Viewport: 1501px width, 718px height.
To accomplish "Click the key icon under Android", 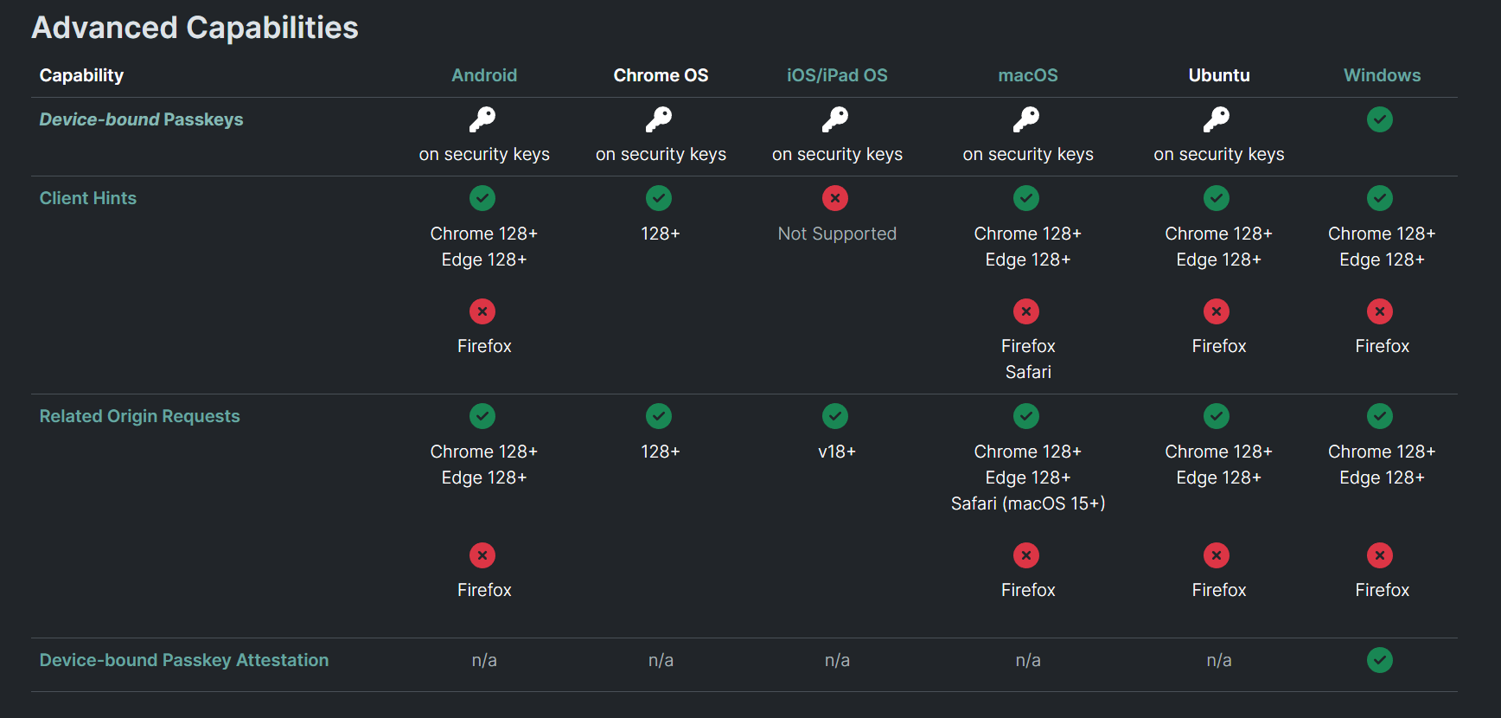I will pos(482,119).
